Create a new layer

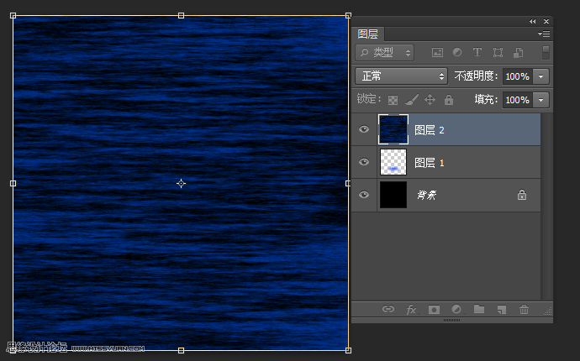click(501, 309)
